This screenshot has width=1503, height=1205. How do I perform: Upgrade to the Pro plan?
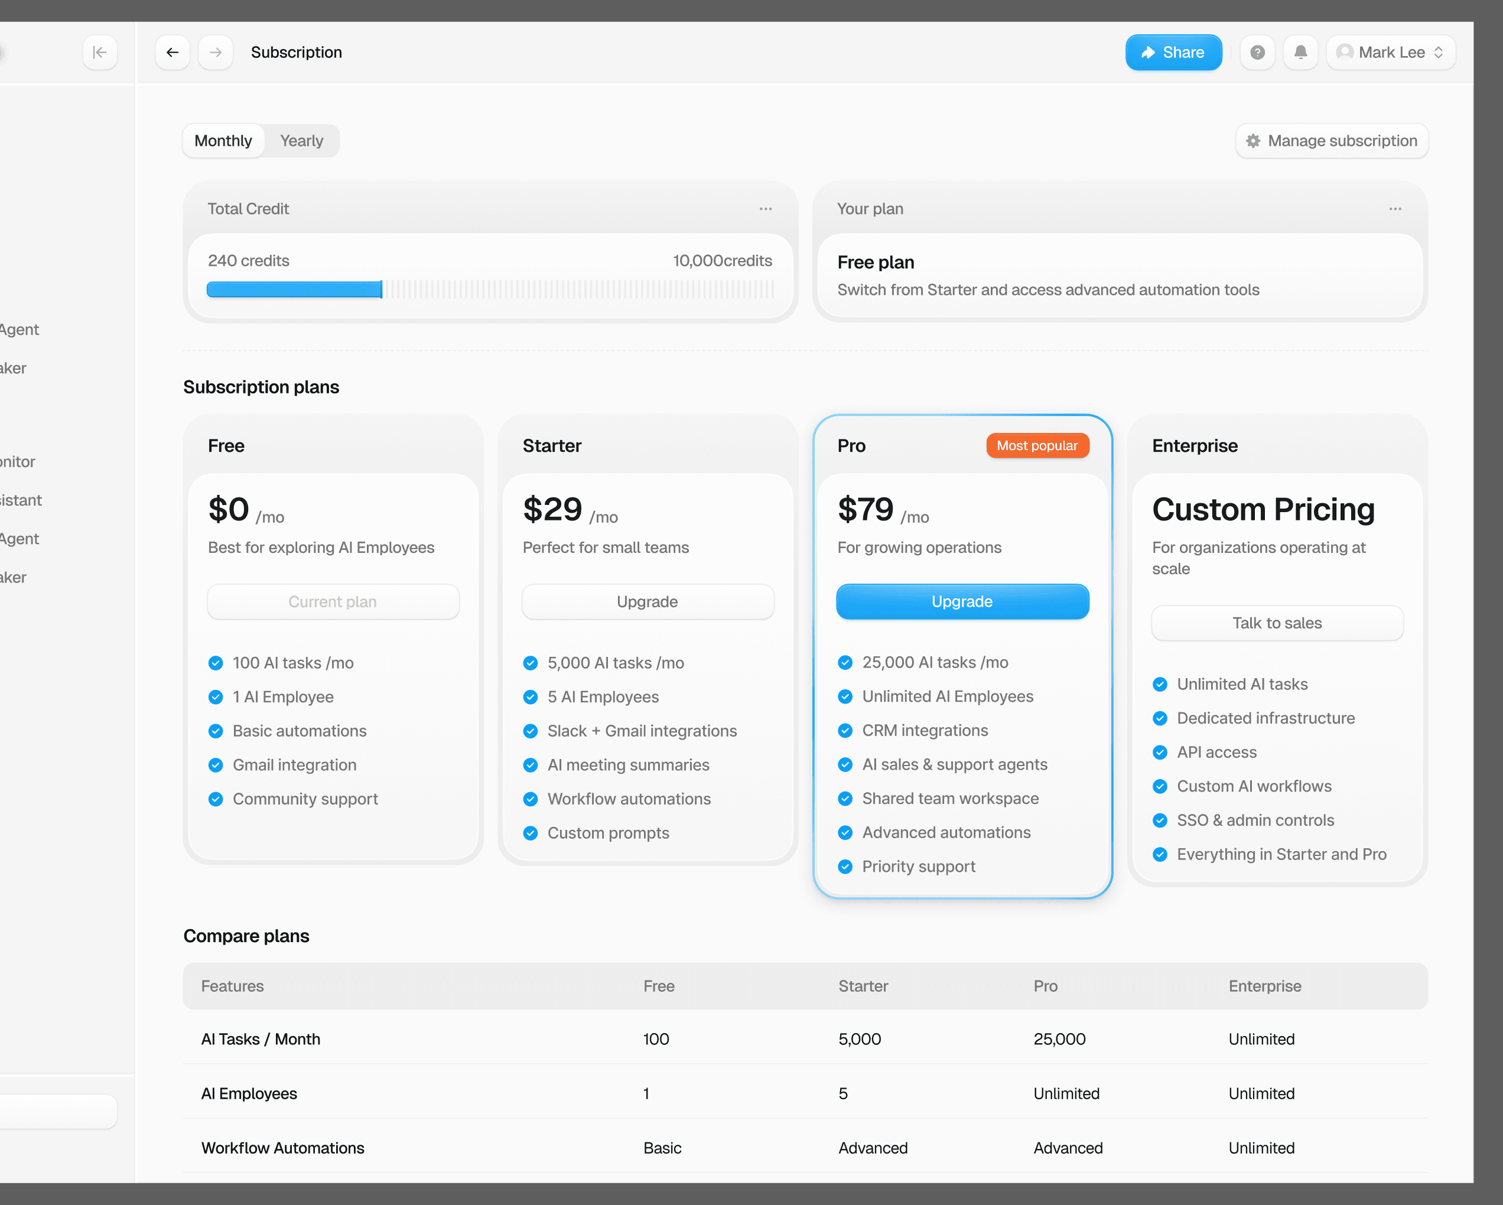962,601
